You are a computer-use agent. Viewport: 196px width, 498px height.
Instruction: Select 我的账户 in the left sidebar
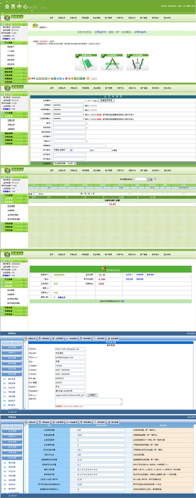point(11,47)
